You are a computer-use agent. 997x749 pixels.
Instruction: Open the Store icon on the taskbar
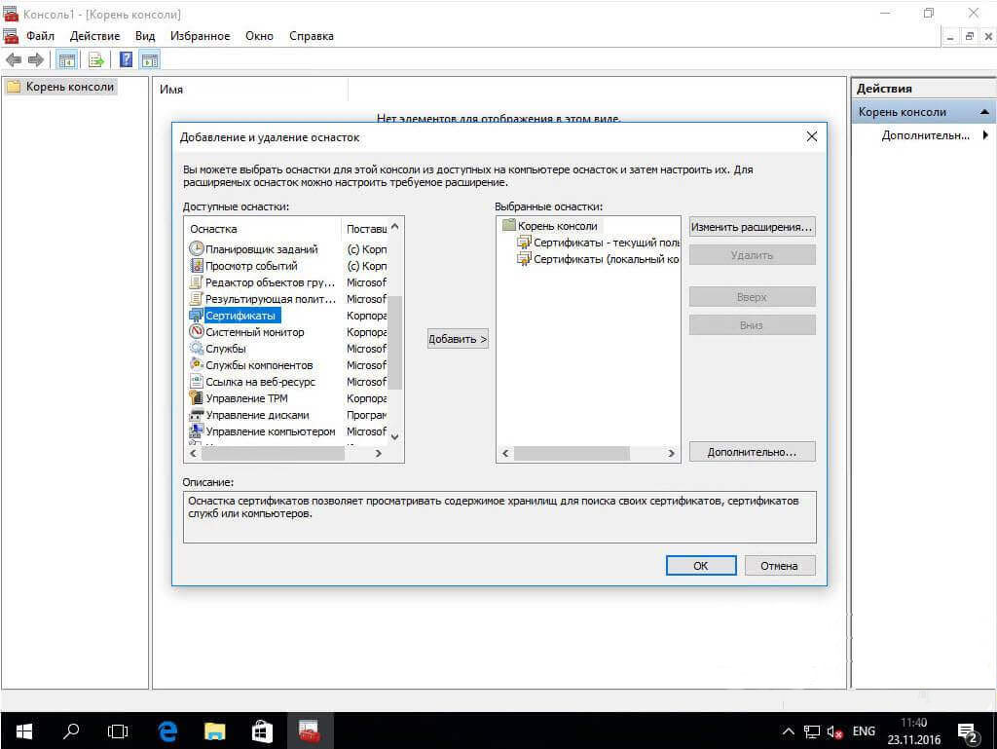point(262,731)
